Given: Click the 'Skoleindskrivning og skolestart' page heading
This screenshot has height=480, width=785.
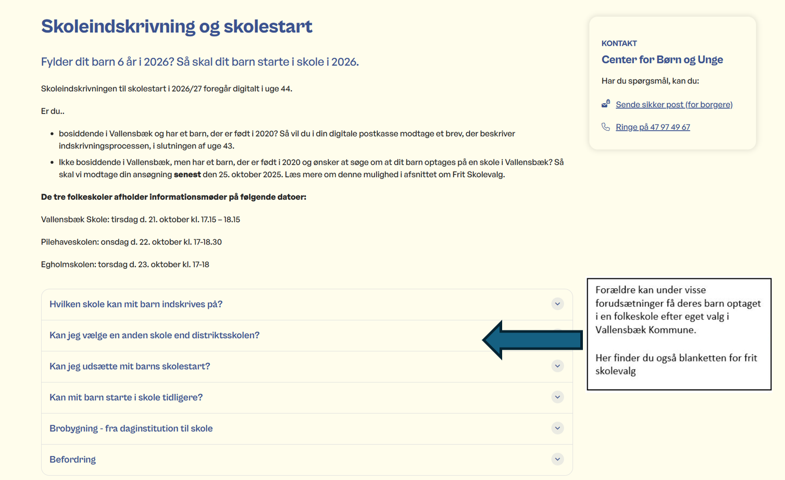Looking at the screenshot, I should click(x=177, y=26).
